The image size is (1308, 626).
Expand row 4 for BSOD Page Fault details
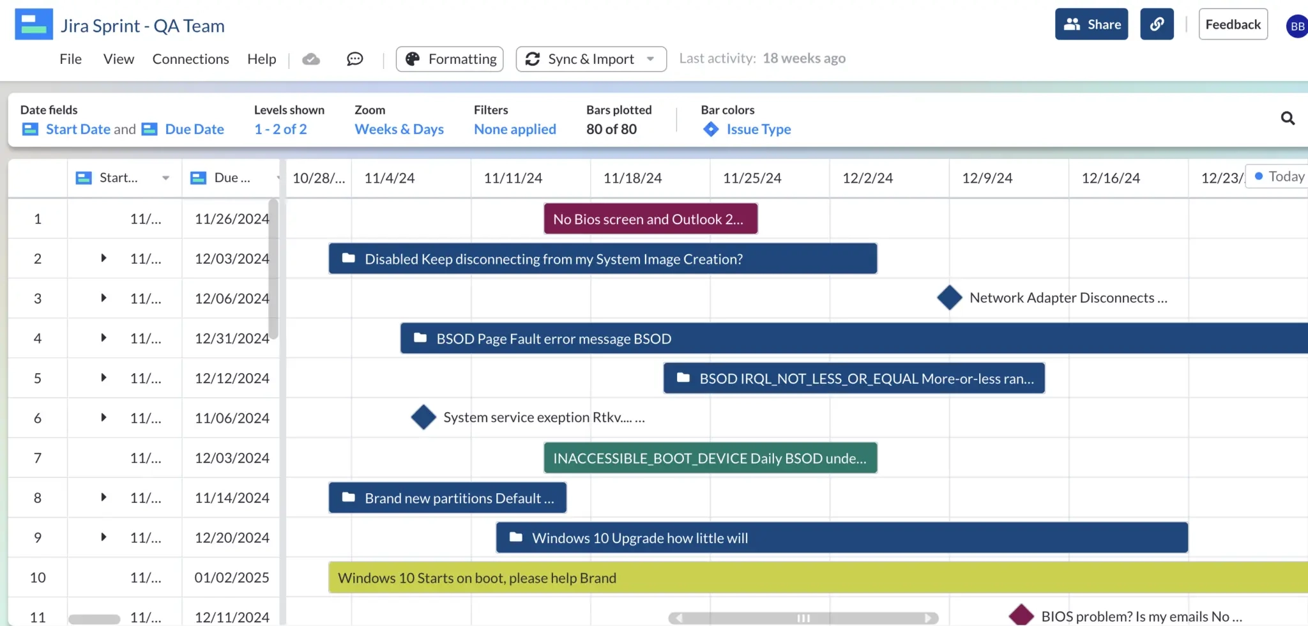click(103, 338)
